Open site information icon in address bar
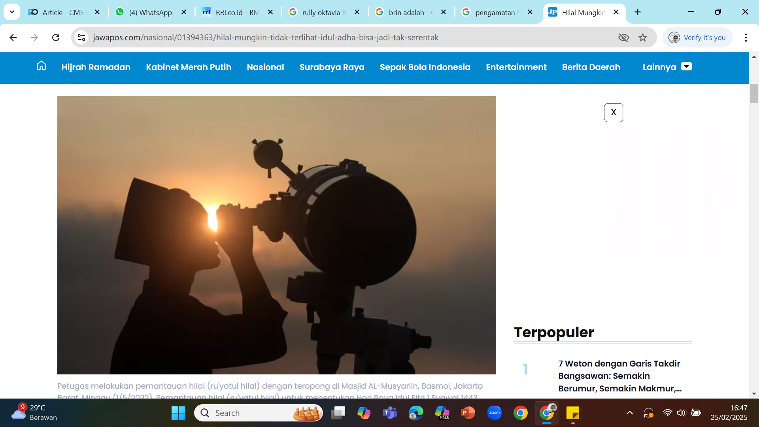 click(81, 38)
